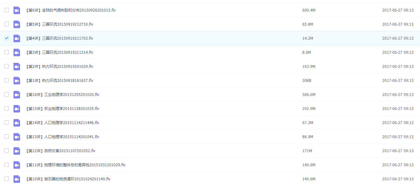Click video file icon for 第5讲 三圈环流
This screenshot has width=420, height=185.
tap(17, 24)
